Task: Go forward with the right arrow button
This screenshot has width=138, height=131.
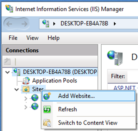Action: pyautogui.click(x=24, y=24)
